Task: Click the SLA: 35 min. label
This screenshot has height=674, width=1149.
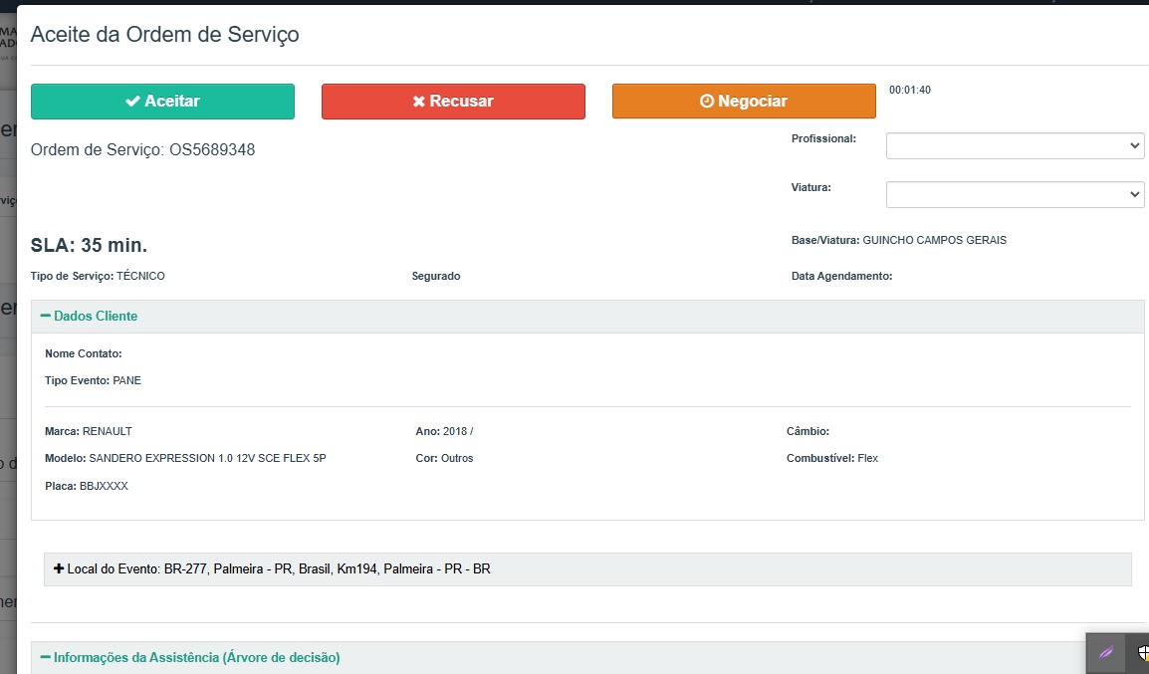Action: click(89, 245)
